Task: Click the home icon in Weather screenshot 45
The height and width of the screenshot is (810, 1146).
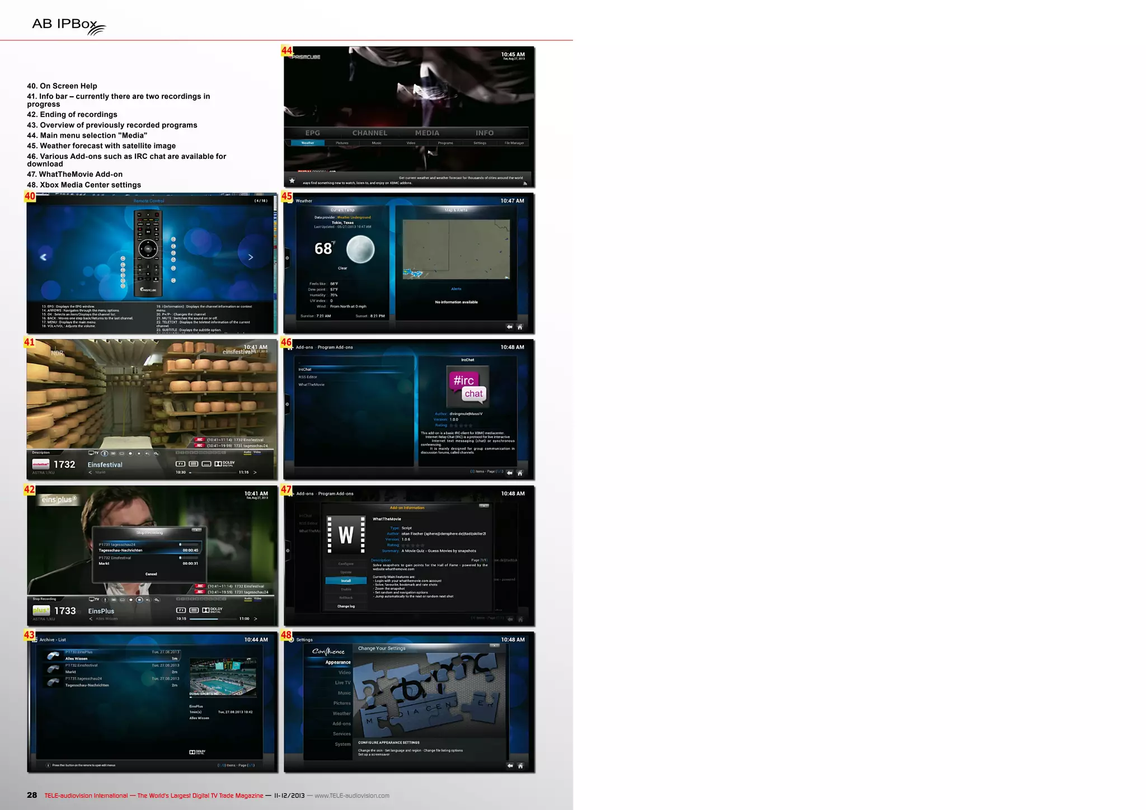Action: pos(520,327)
